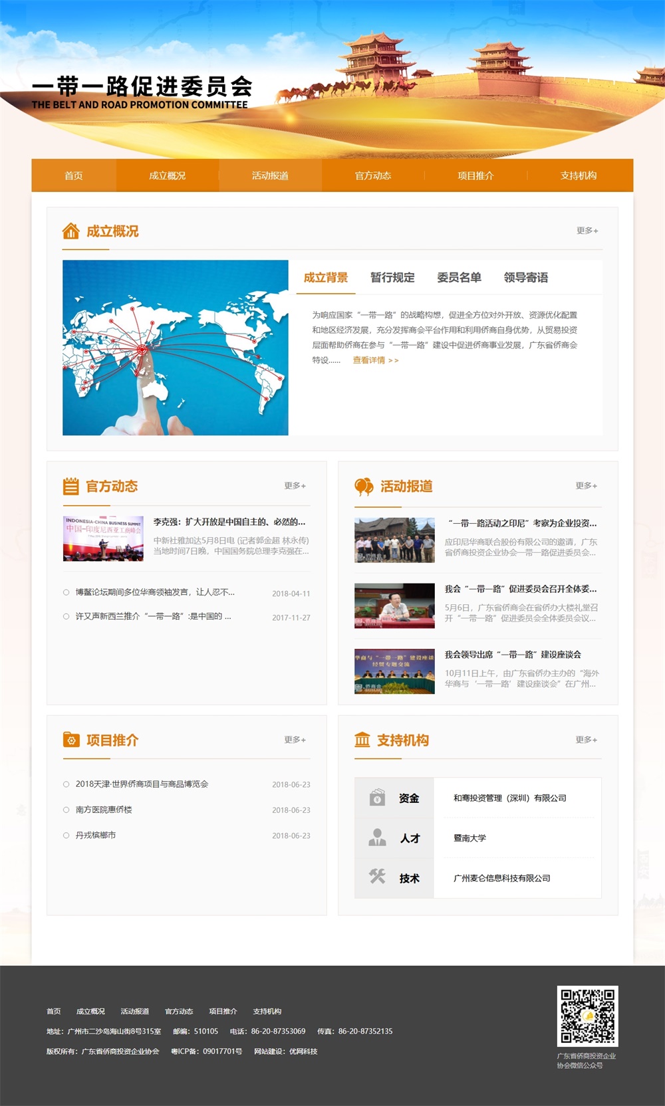Click 官方动态 in the footer links
This screenshot has width=665, height=1106.
point(179,1011)
